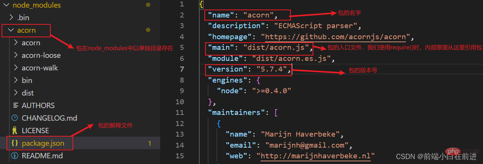Collapse the top-level acorn folder chevron

click(x=11, y=30)
